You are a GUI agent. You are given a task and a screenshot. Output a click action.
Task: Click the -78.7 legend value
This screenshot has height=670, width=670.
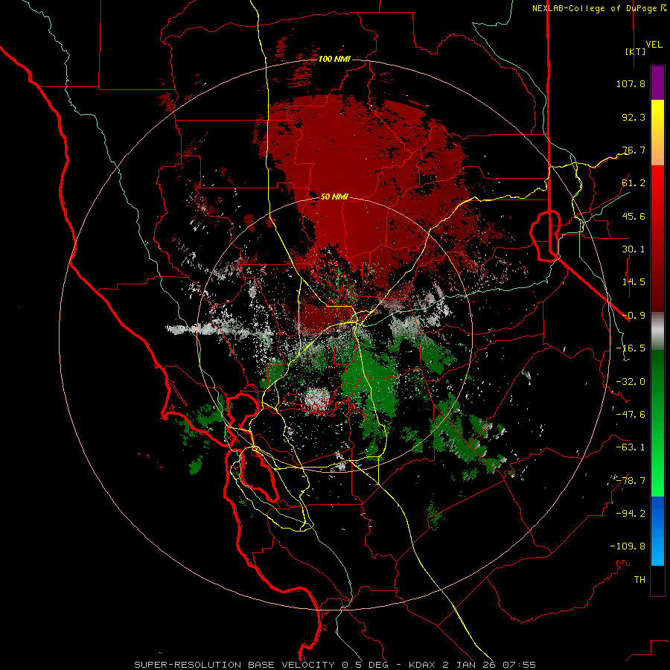click(631, 481)
